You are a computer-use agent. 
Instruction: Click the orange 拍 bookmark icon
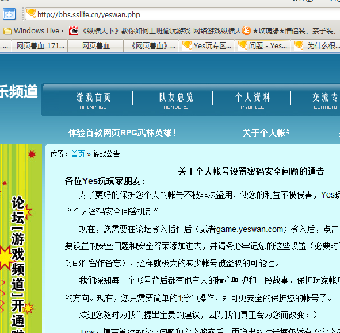coord(246,30)
